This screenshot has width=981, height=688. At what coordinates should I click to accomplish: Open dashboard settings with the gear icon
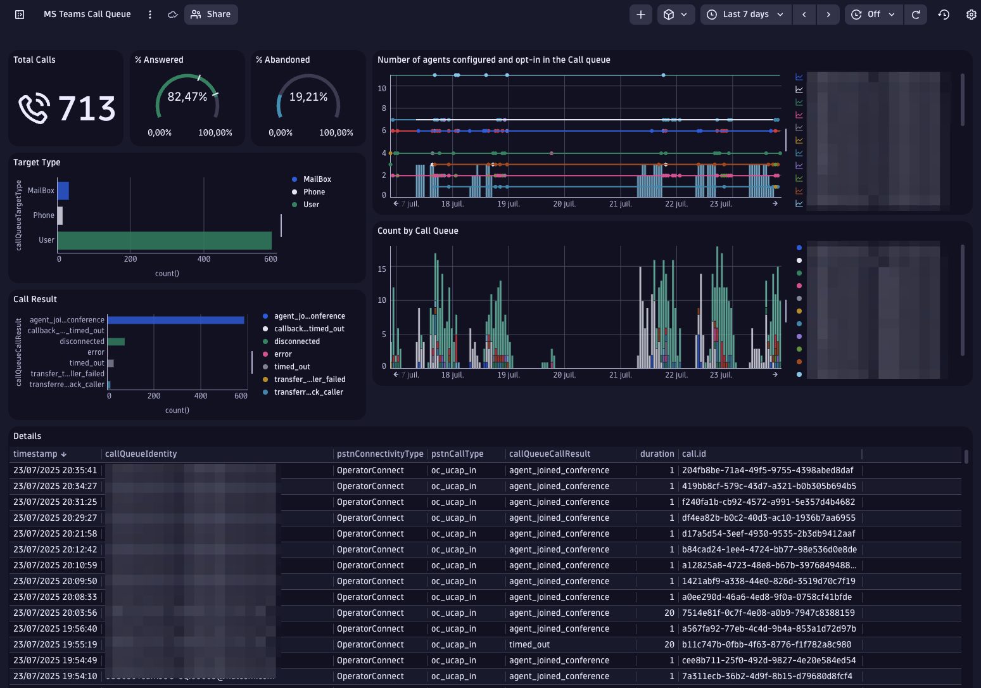pos(972,14)
